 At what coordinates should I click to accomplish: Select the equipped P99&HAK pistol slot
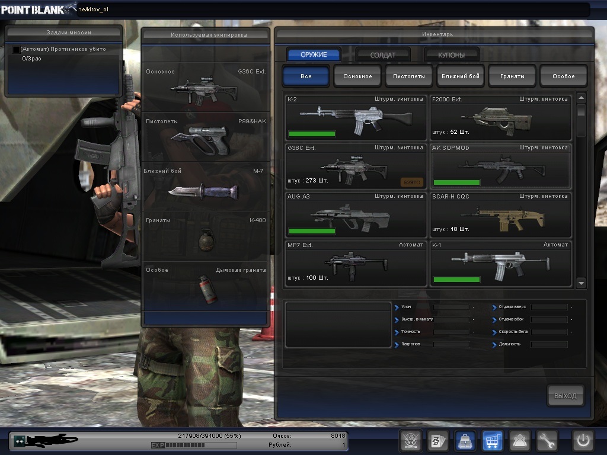(x=206, y=137)
